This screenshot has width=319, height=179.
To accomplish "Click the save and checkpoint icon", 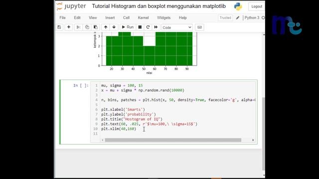I will [x=59, y=27].
